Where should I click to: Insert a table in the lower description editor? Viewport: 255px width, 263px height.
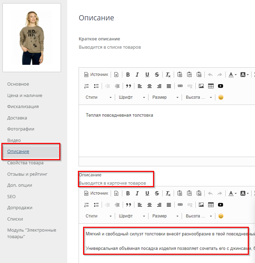(211, 205)
